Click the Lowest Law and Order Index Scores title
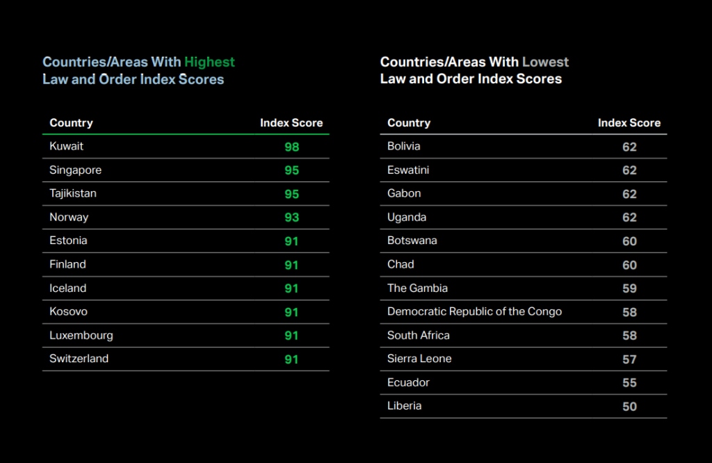This screenshot has width=712, height=463. [474, 70]
